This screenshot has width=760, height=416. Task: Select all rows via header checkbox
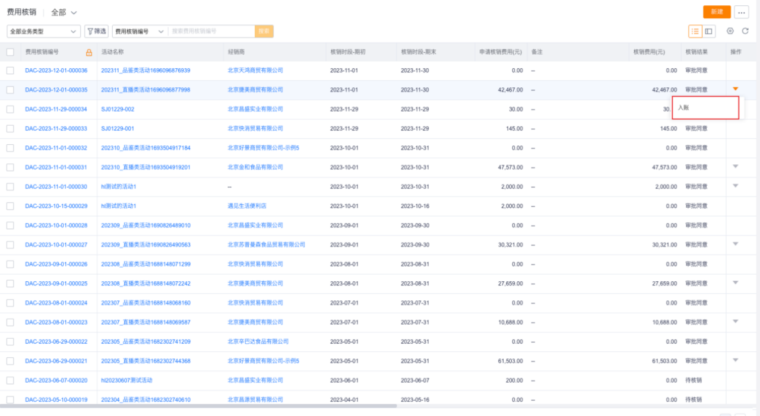tap(10, 52)
